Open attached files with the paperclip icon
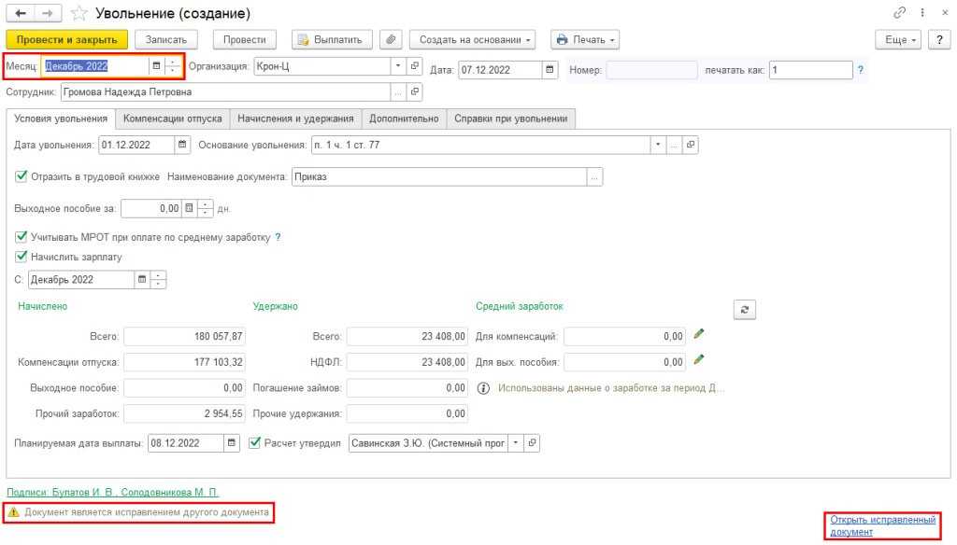Image resolution: width=957 pixels, height=545 pixels. [x=391, y=39]
